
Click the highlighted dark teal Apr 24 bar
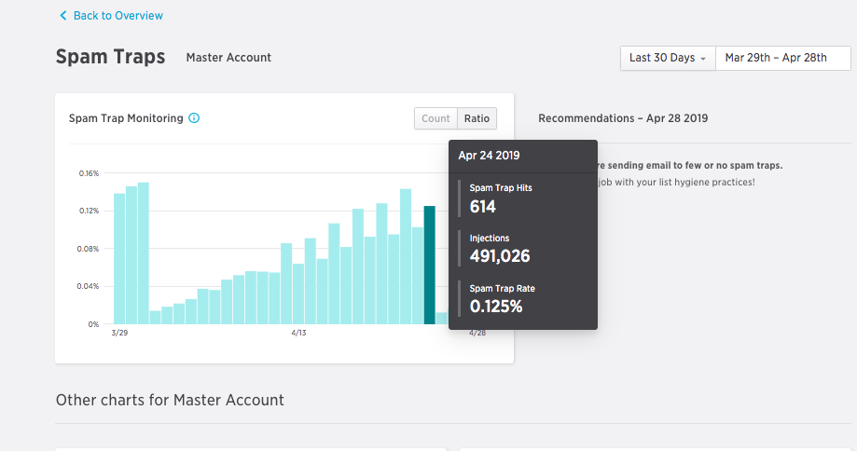click(x=429, y=266)
